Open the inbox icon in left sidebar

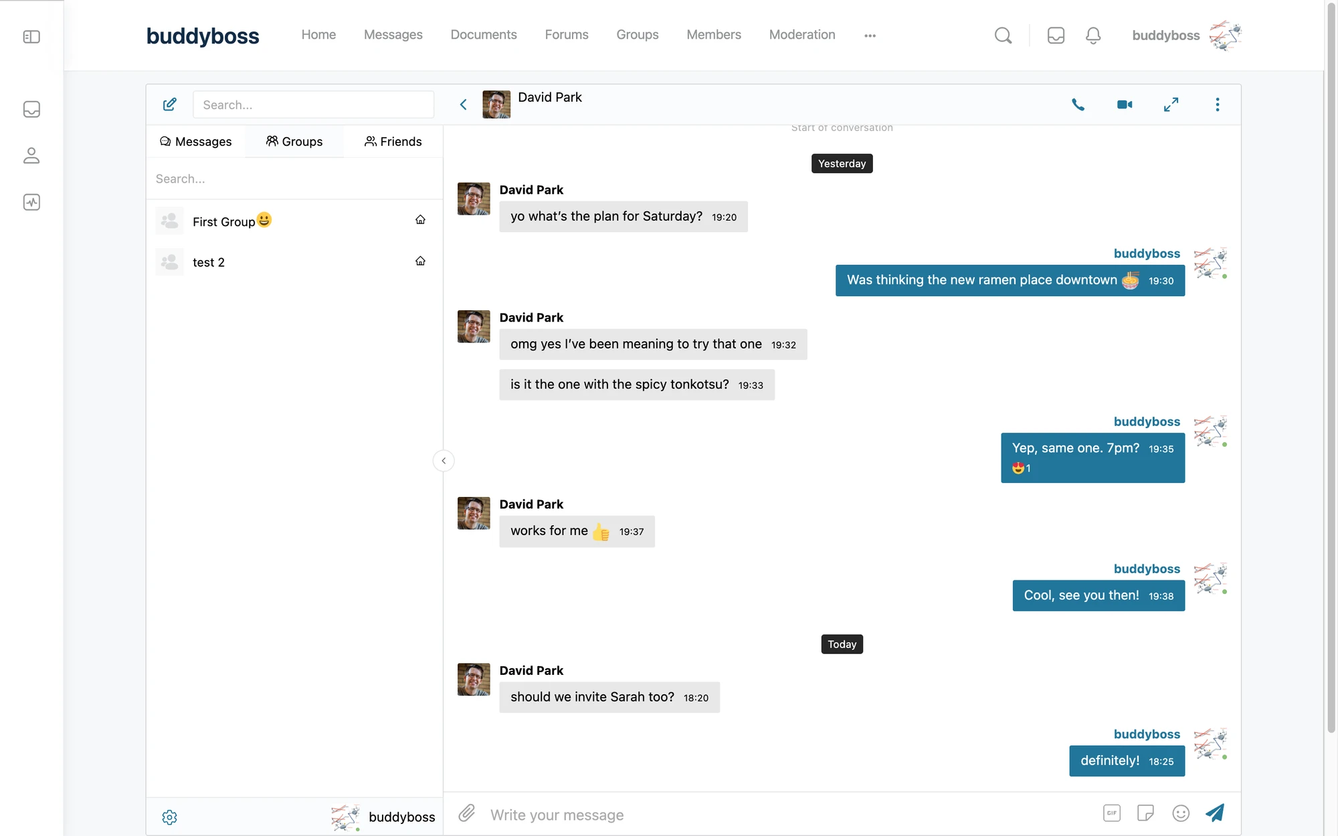coord(31,109)
